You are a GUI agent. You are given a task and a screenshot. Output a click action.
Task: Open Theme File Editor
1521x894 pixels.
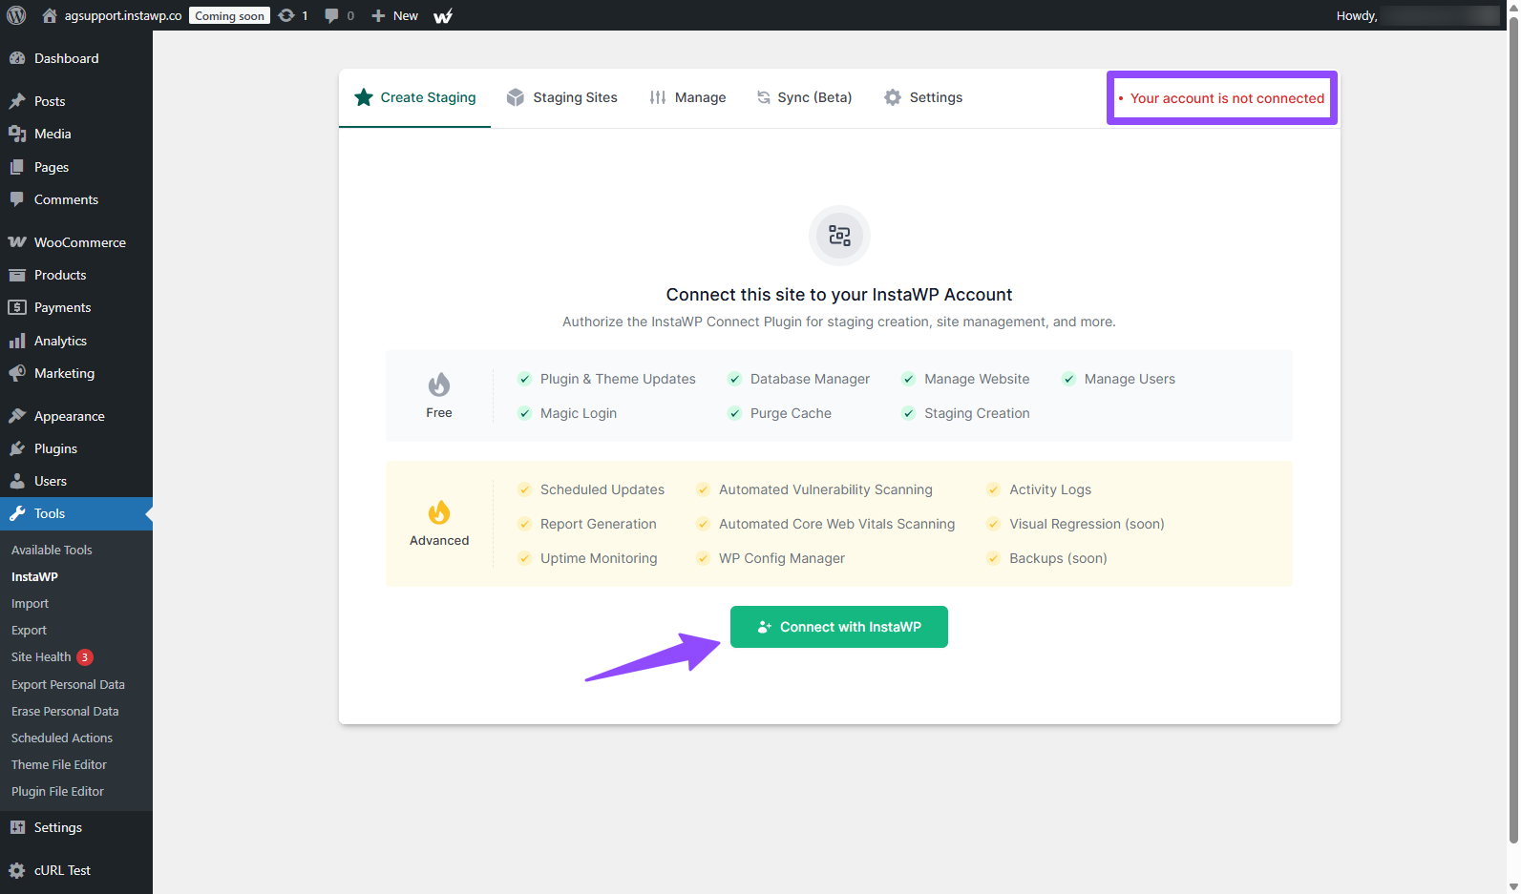59,764
